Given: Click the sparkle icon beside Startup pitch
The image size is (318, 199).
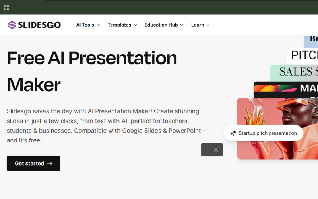Looking at the screenshot, I should coord(233,133).
